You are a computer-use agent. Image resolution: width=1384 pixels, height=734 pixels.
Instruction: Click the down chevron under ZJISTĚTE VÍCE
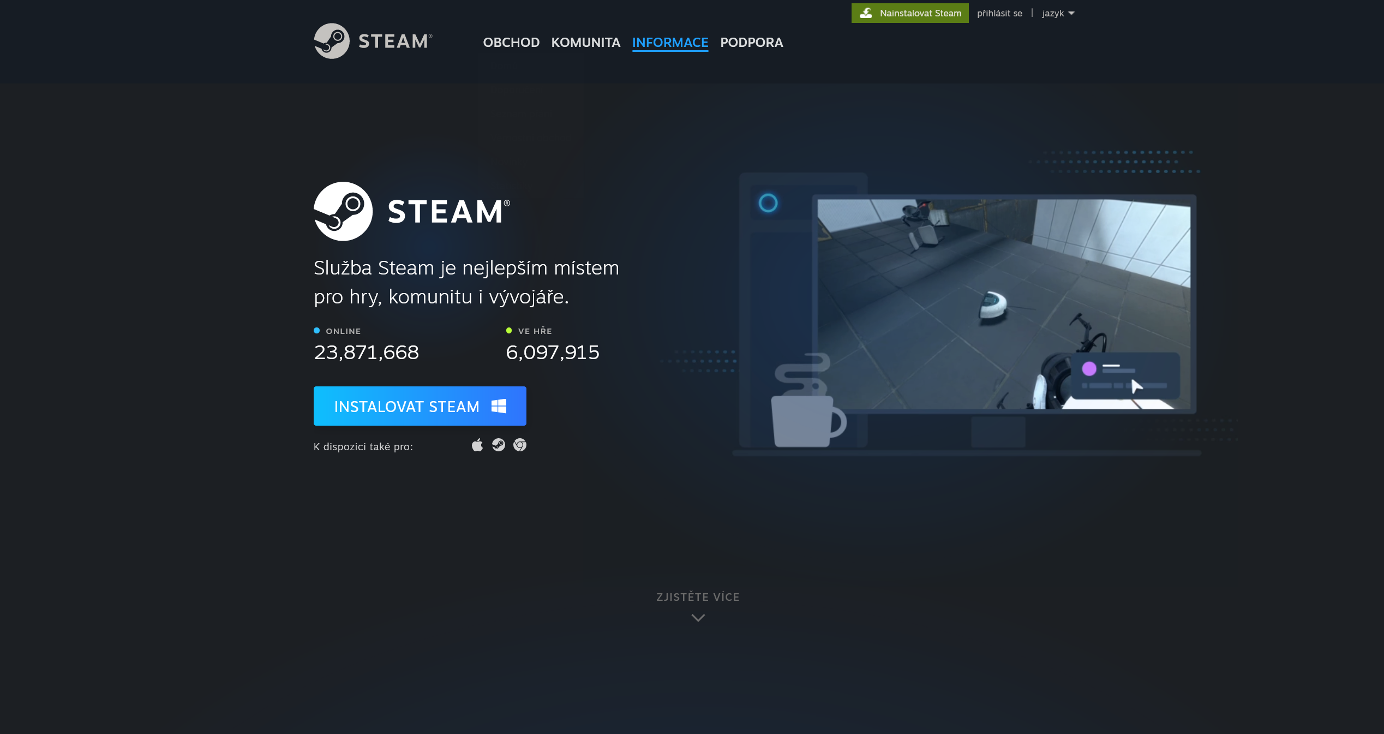coord(698,618)
